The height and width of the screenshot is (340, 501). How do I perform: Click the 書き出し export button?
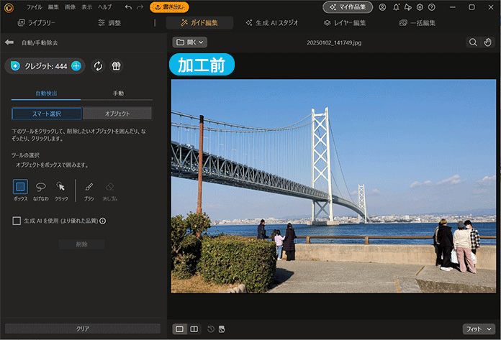click(x=169, y=7)
